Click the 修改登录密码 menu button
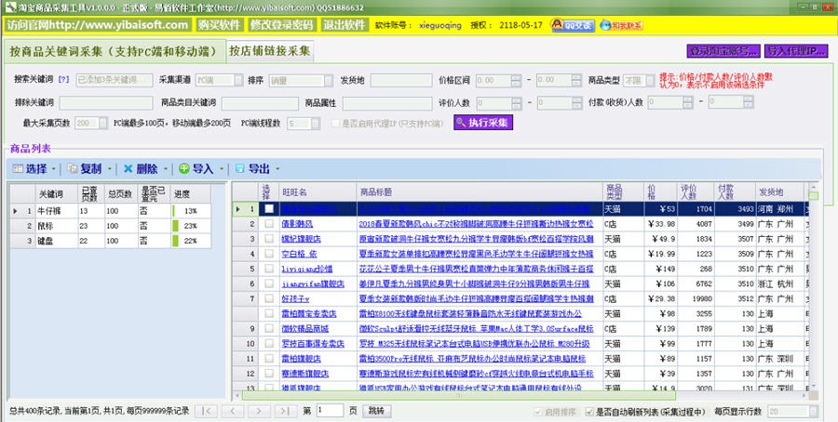 281,25
